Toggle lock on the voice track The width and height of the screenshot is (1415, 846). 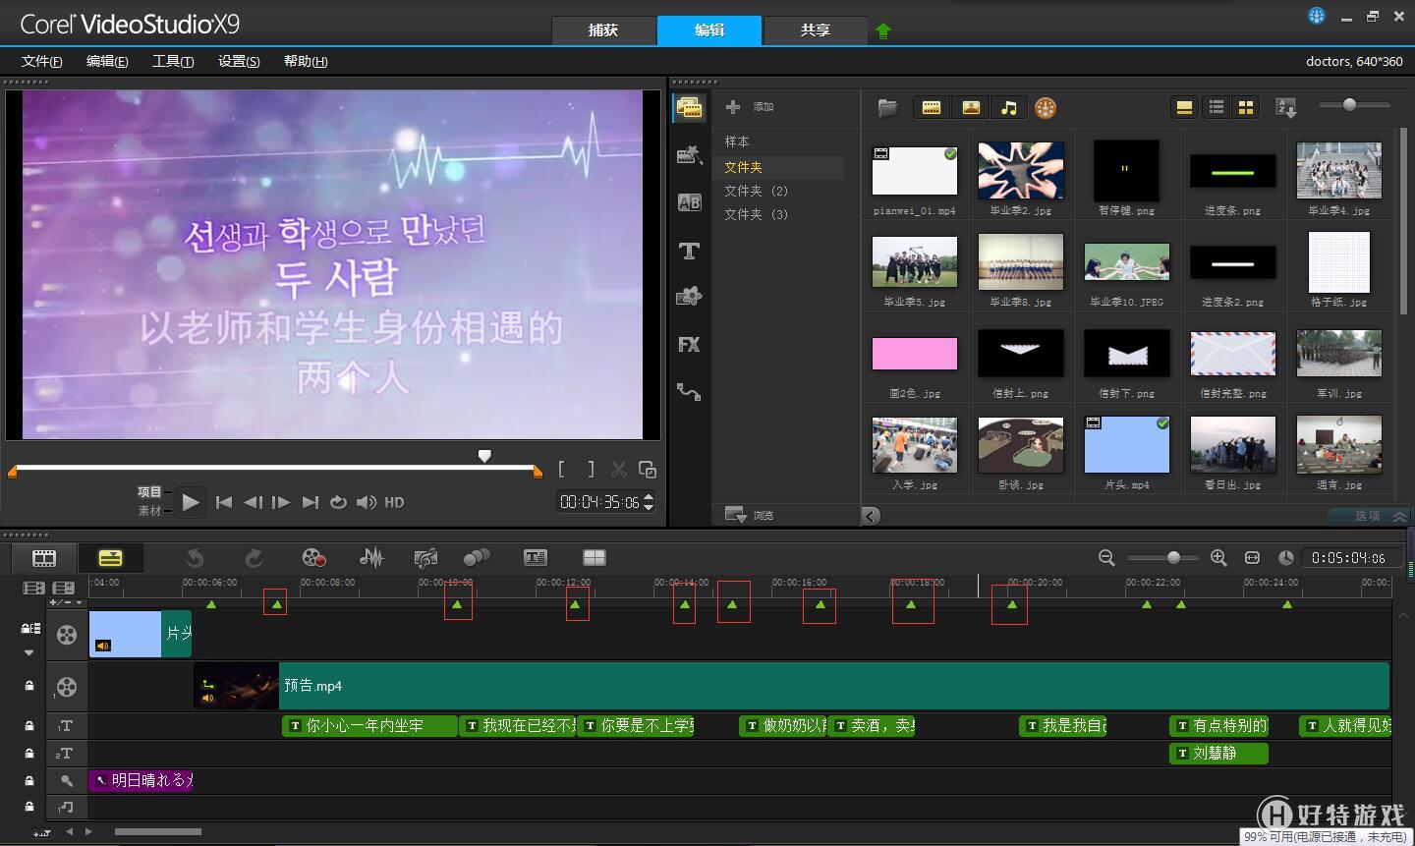tap(29, 780)
